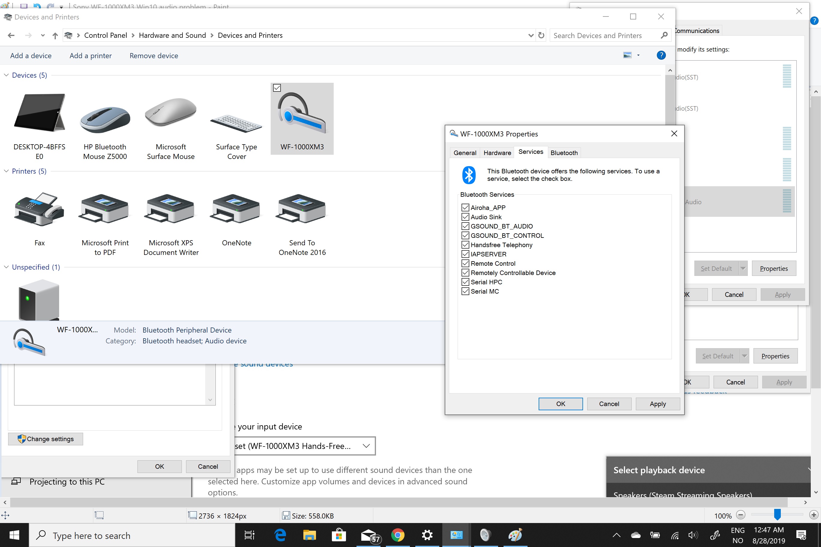
Task: Collapse the Unspecified (1) group
Action: tap(6, 267)
